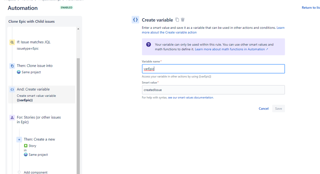This screenshot has height=174, width=320.
Task: Click the Access your variable hint text
Action: [x=176, y=77]
